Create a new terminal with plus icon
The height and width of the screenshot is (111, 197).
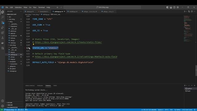click(185, 85)
